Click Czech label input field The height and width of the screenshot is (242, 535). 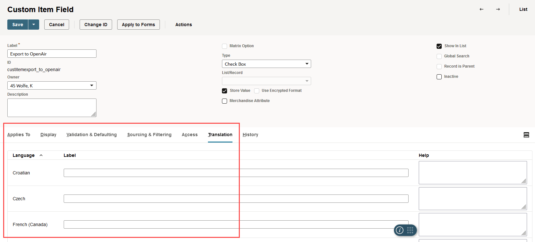point(236,199)
